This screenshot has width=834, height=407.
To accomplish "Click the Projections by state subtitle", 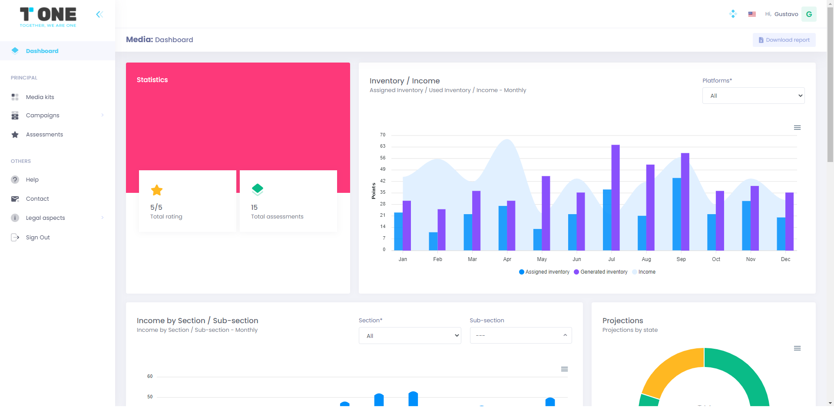I will 630,330.
